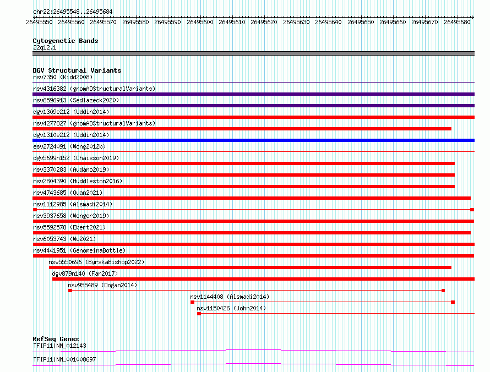Click the chr22:26495548..26495684 region label

tap(73, 12)
